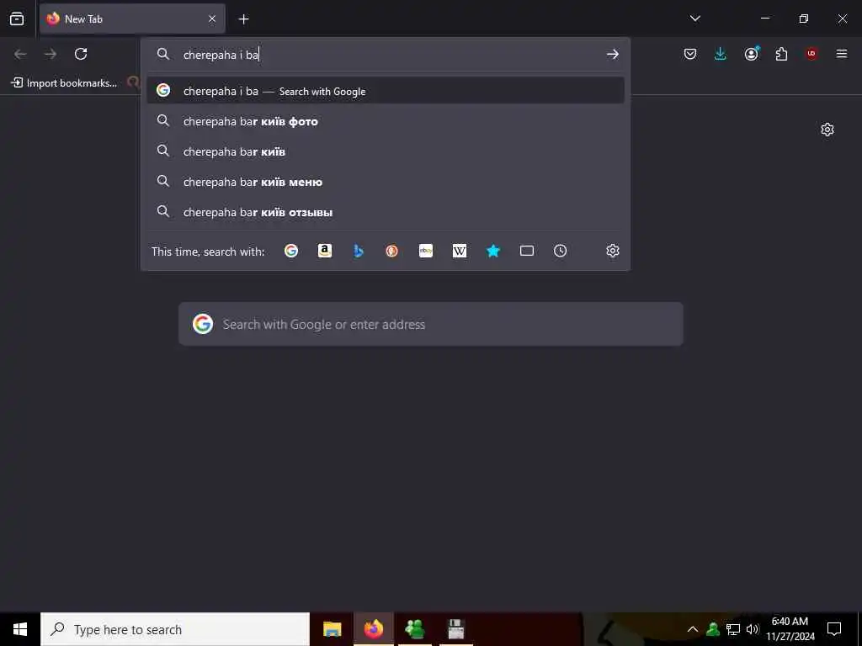
Task: Close the New Tab tab
Action: (x=212, y=19)
